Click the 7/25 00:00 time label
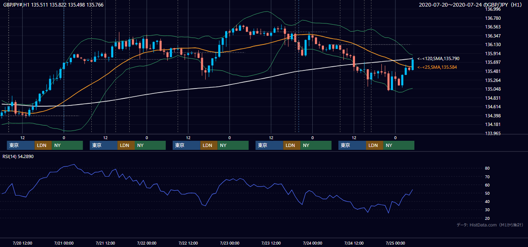Screen dimensions: 528x247 [x=395, y=243]
